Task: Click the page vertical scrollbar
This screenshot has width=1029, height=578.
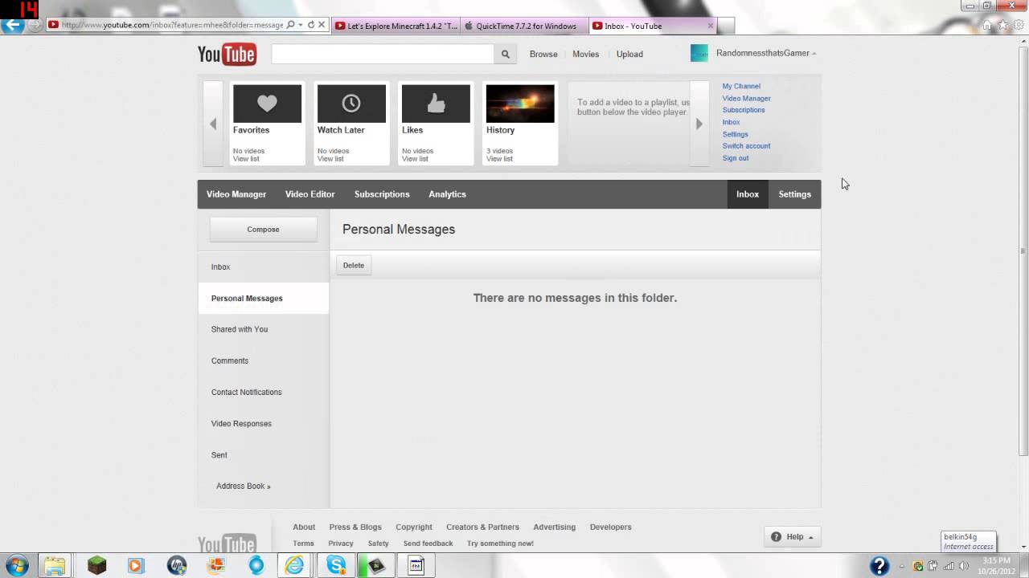Action: [x=1023, y=251]
